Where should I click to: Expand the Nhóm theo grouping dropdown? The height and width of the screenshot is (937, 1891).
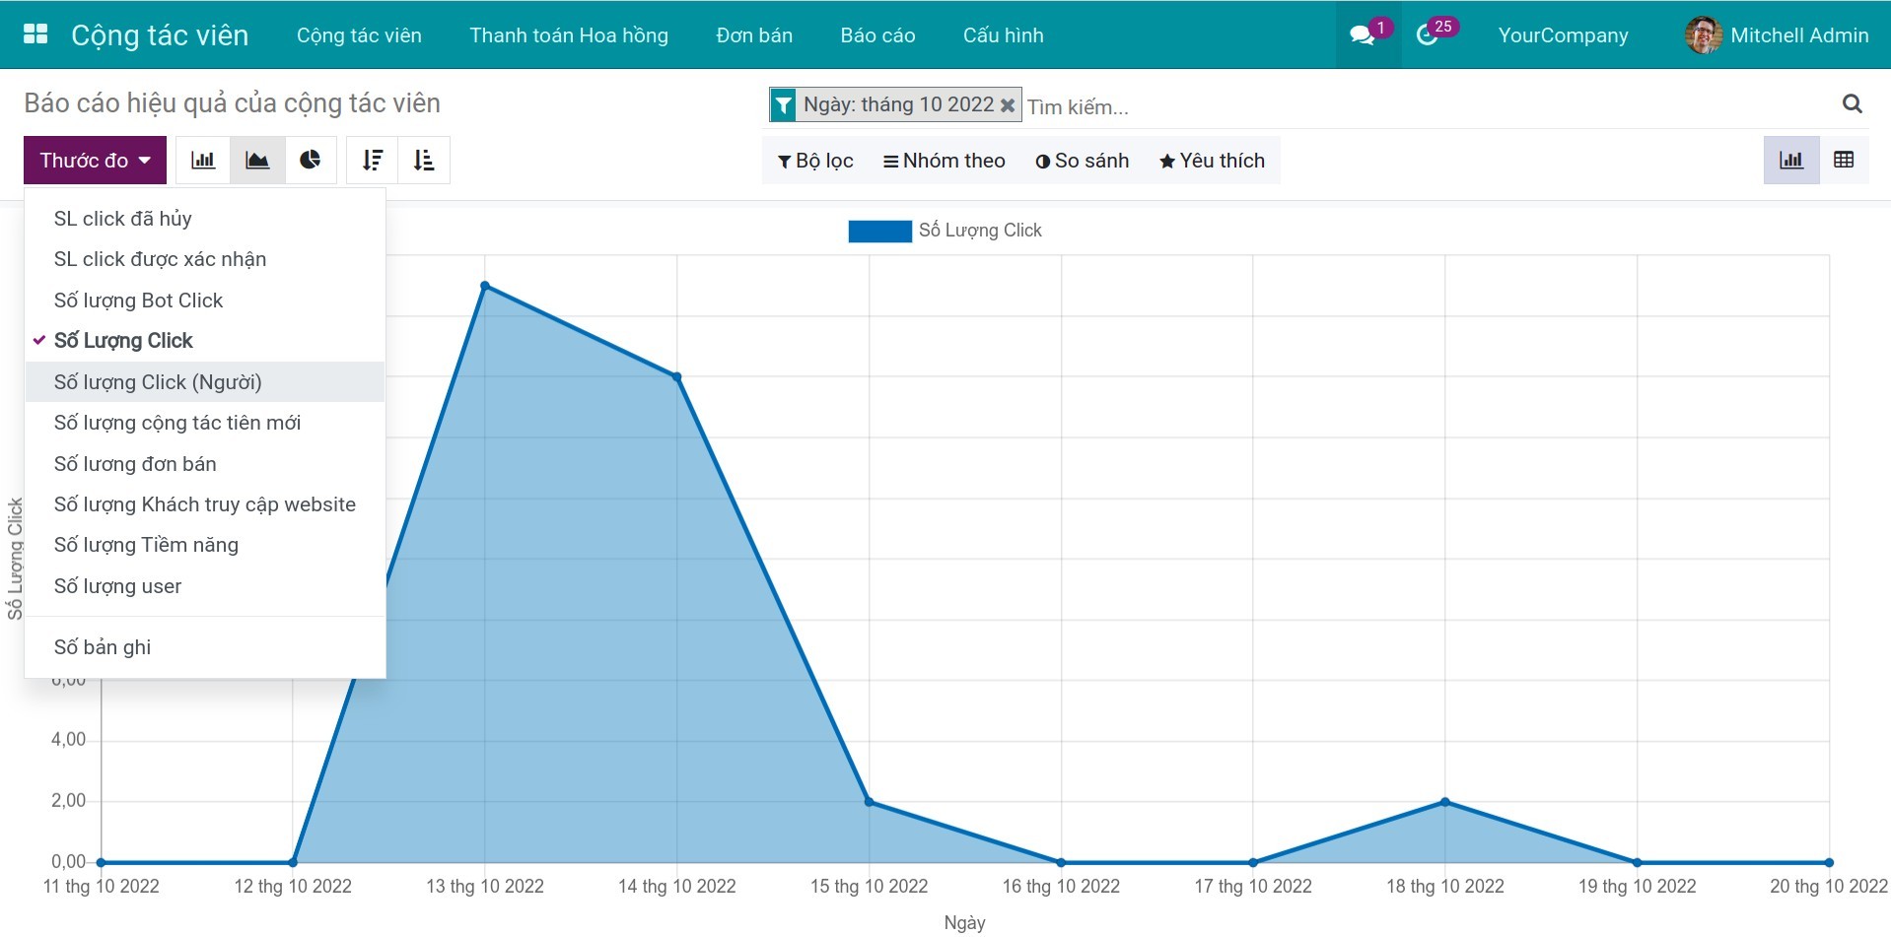point(944,161)
